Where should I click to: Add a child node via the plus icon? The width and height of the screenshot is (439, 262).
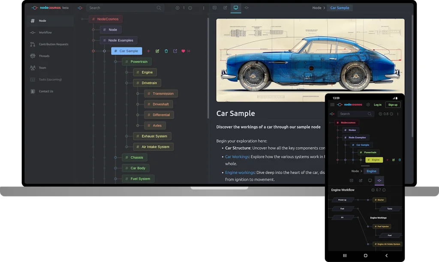point(148,51)
